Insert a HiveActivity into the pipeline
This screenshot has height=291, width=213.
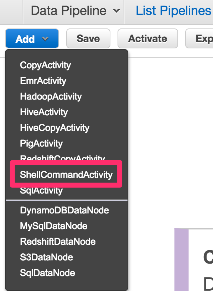click(x=43, y=112)
